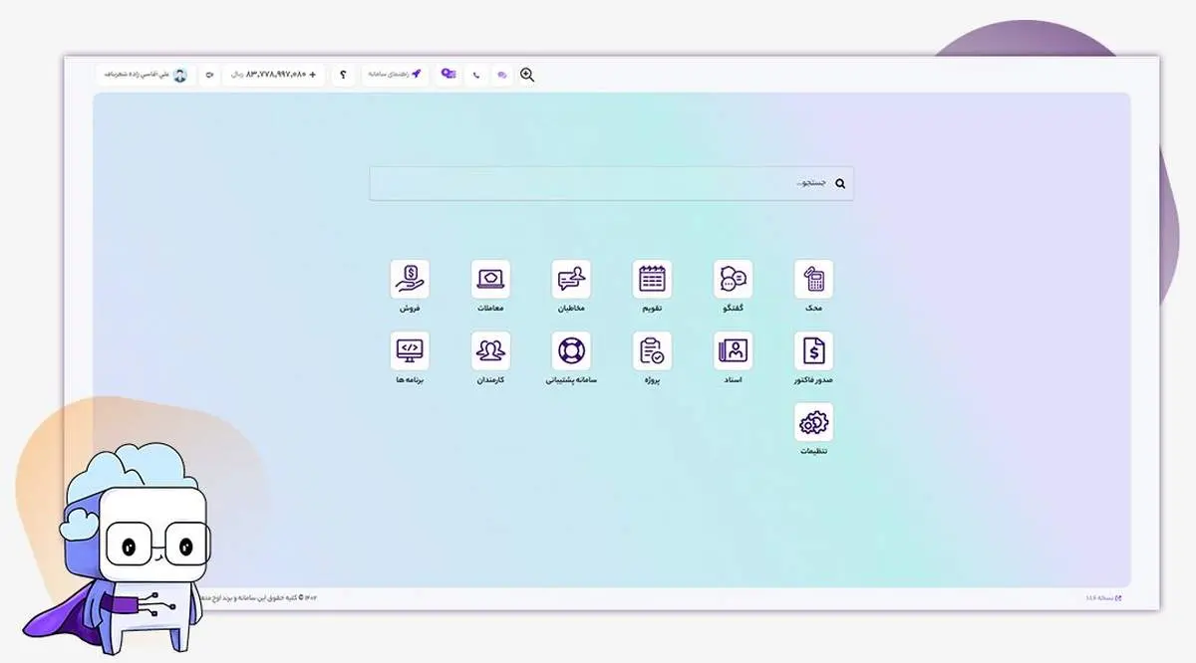1196x663 pixels.
Task: Click the phone call icon in top bar
Action: coord(476,75)
